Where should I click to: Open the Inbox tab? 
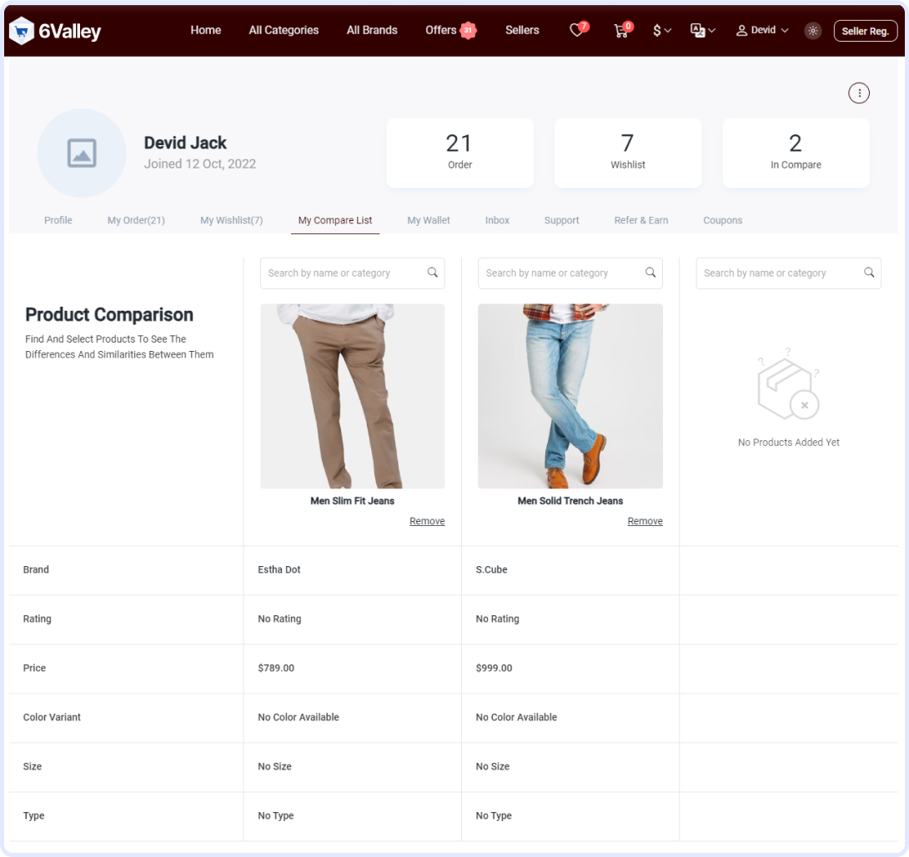pos(497,220)
